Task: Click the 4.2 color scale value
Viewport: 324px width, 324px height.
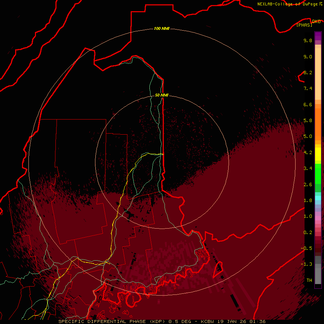Action: [308, 153]
